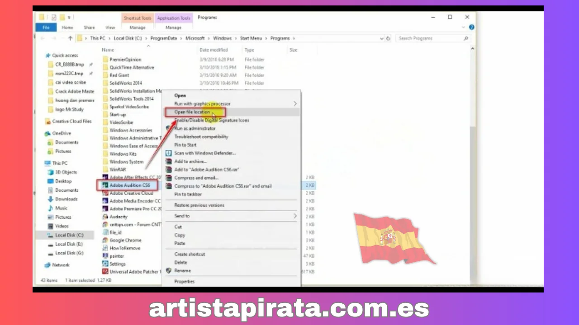Click the Help question mark icon
Screen dimensions: 579x325
click(472, 27)
